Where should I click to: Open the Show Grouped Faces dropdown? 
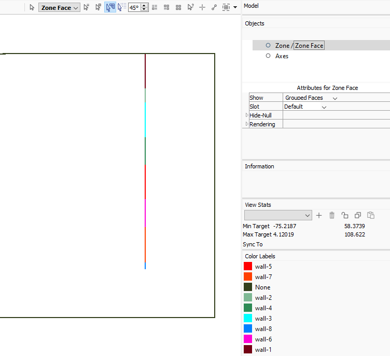coord(311,98)
